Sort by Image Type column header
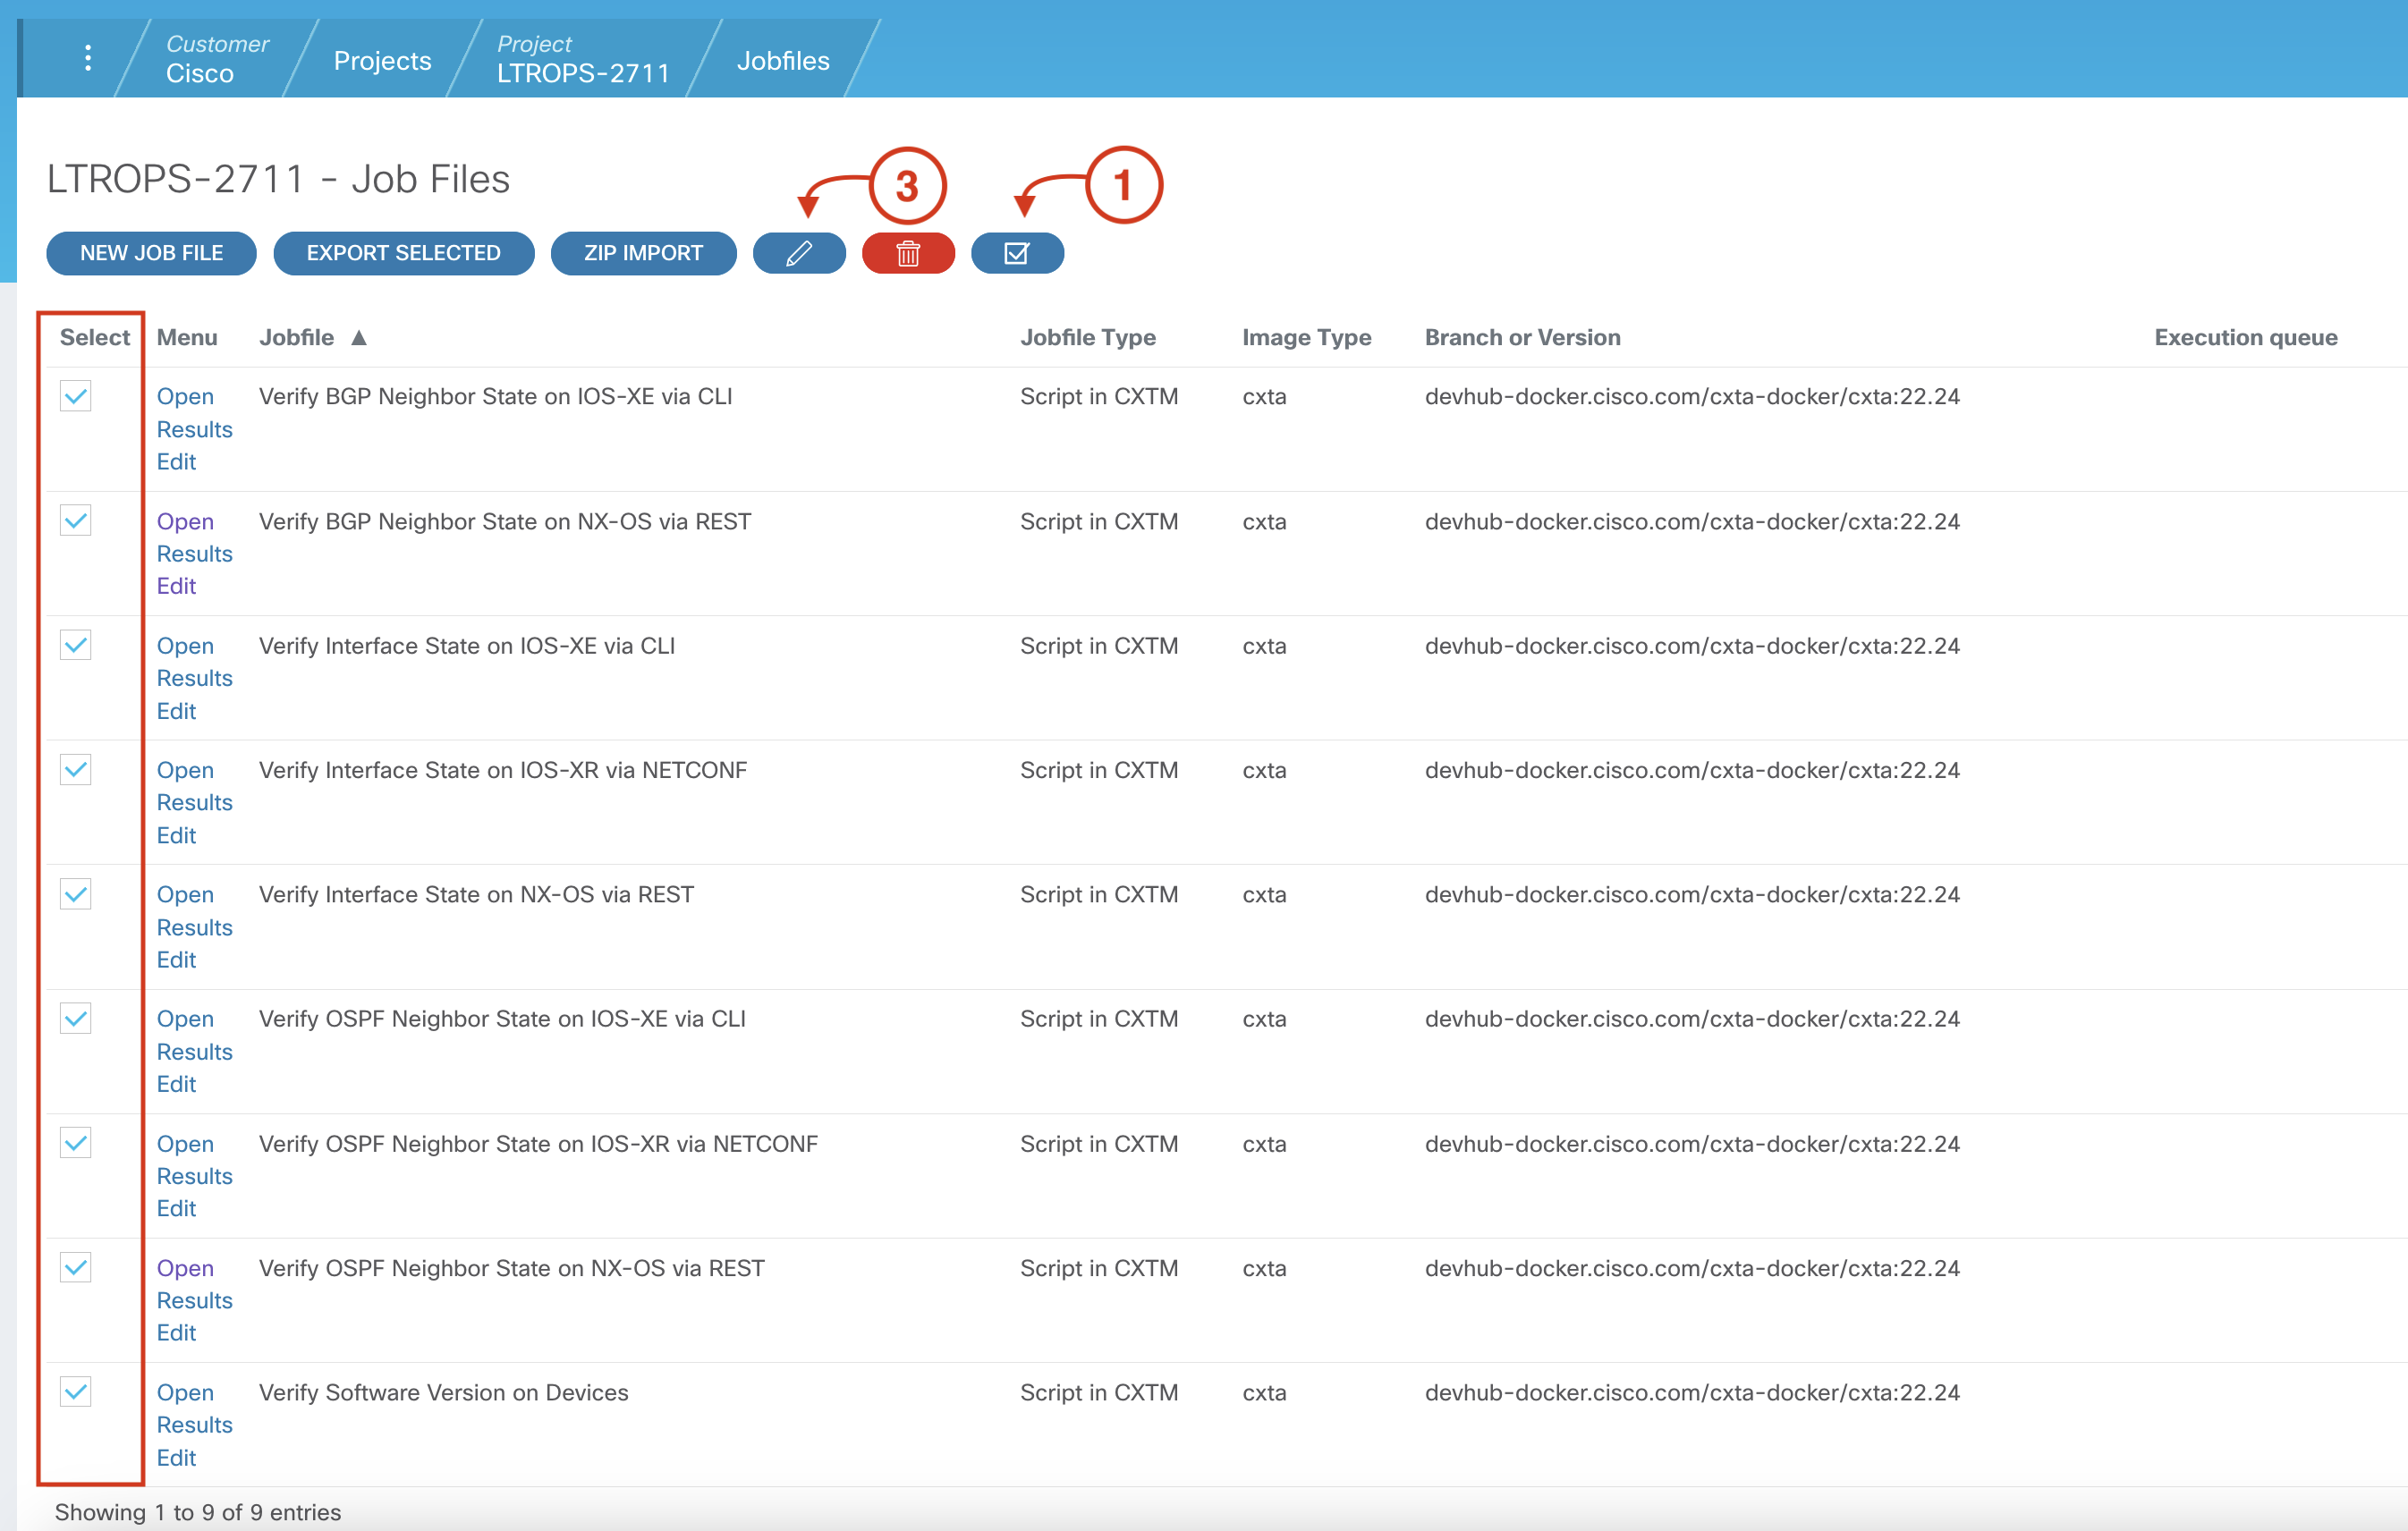Screen dimensions: 2408x1531 1307,338
